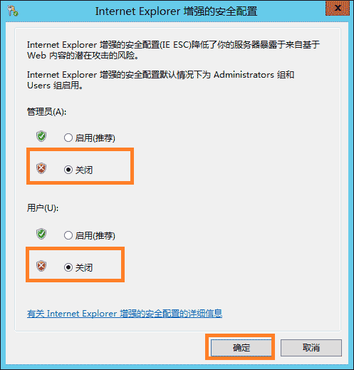Click the dialog title bar text
Image resolution: width=354 pixels, height=370 pixels.
pos(176,11)
